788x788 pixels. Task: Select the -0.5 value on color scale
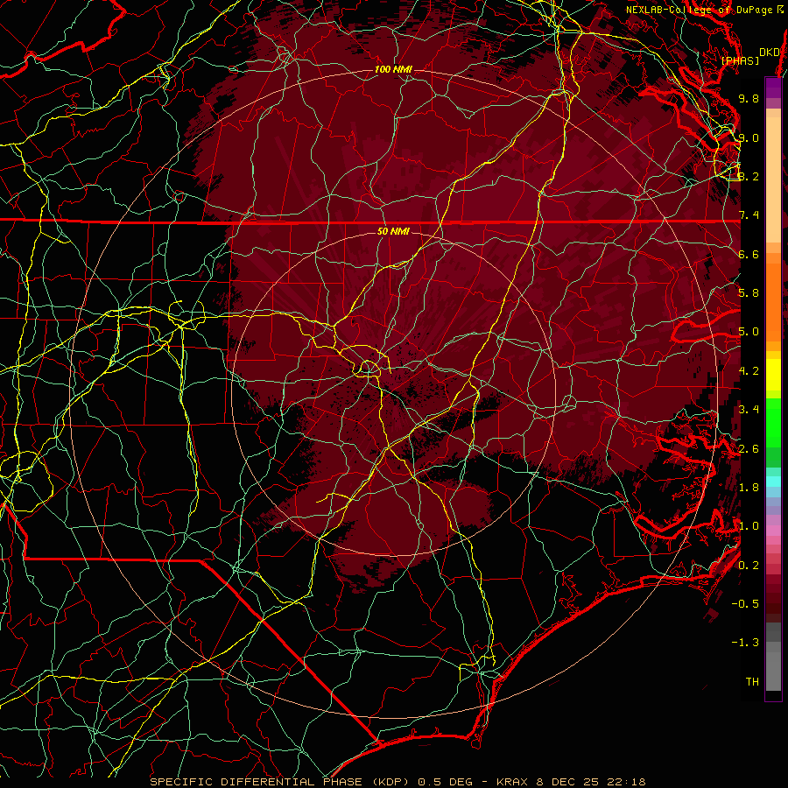pyautogui.click(x=745, y=604)
